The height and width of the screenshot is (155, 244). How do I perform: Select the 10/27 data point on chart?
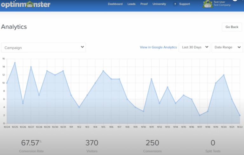point(31,67)
